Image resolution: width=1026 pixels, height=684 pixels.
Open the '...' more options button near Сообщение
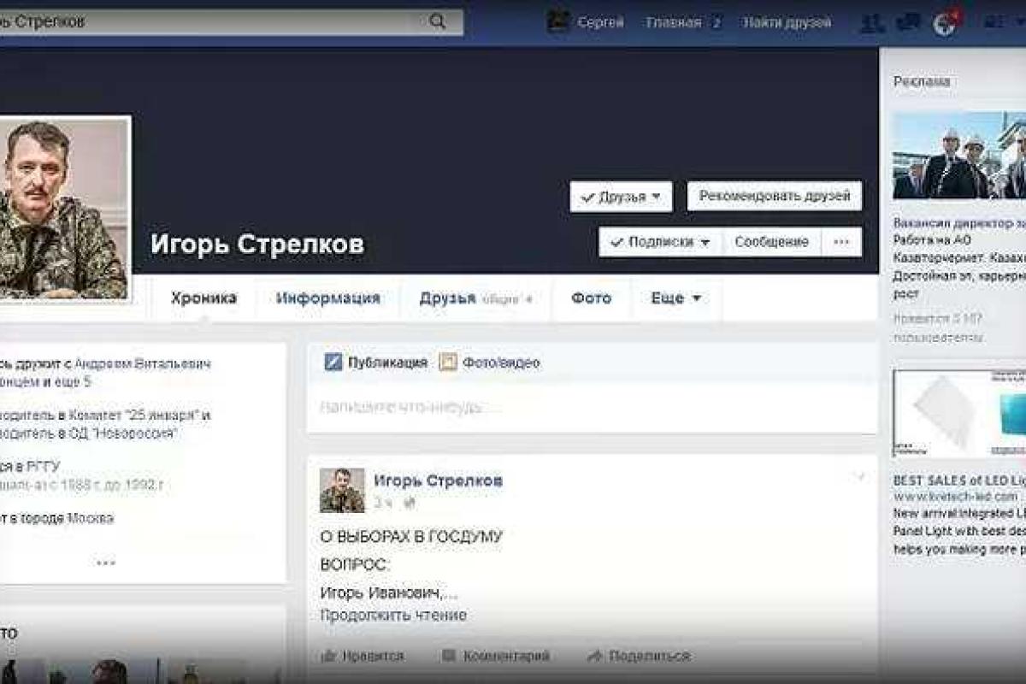[843, 242]
